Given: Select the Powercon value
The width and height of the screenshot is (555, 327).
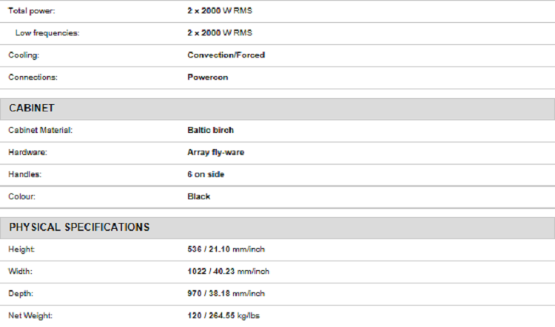Looking at the screenshot, I should (x=208, y=78).
